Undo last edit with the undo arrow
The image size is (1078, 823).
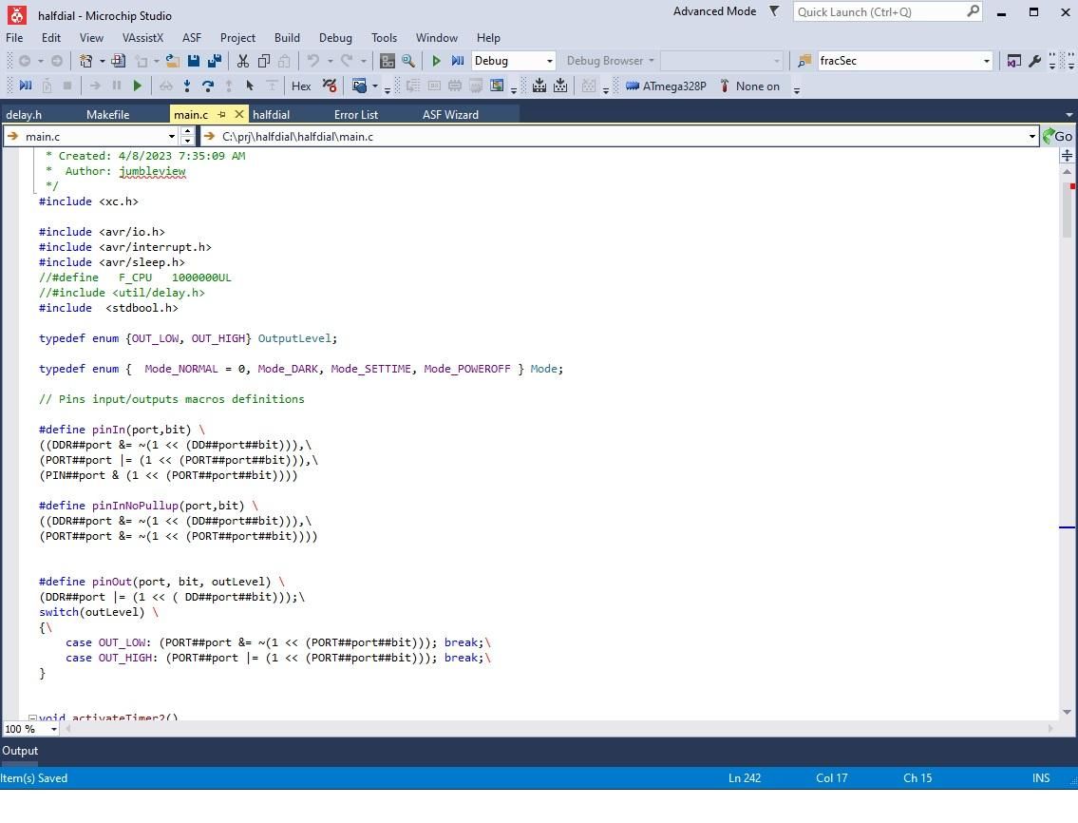point(313,61)
